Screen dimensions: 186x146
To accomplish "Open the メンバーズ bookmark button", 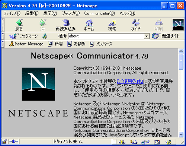I will point(101,44).
